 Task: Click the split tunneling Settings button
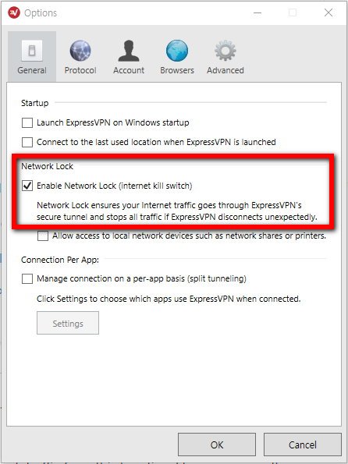68,323
